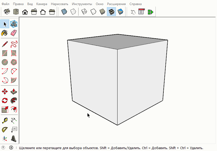Open the Правка menu
This screenshot has height=151, width=217.
[x=18, y=4]
